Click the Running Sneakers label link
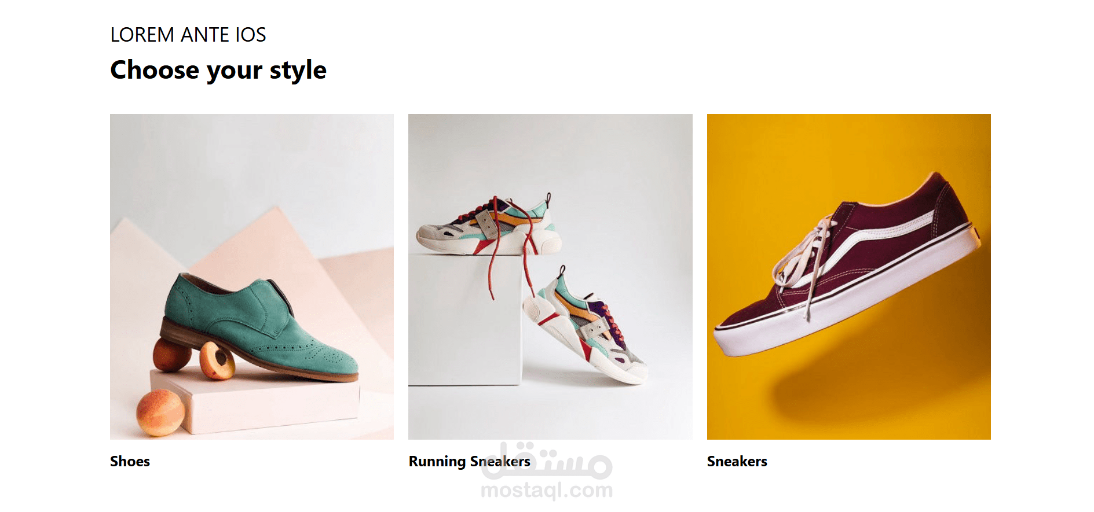The width and height of the screenshot is (1094, 512). pyautogui.click(x=469, y=461)
